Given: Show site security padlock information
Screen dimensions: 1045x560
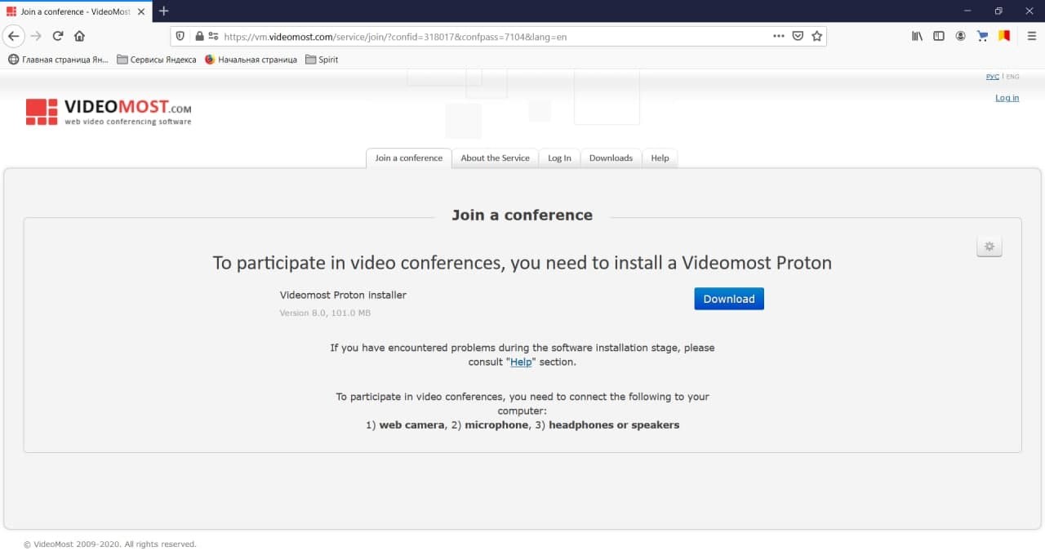Looking at the screenshot, I should [x=199, y=36].
